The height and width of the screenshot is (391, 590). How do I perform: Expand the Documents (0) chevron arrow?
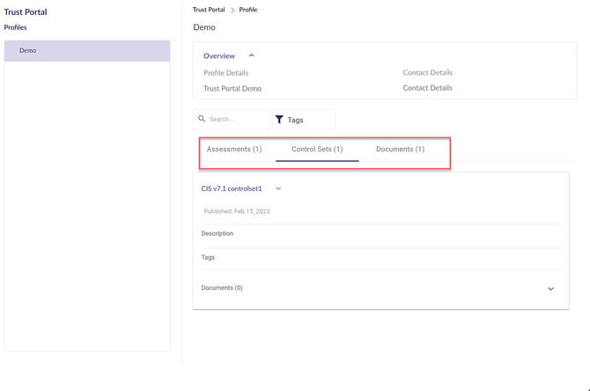(550, 289)
